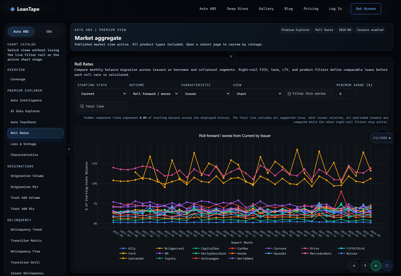This screenshot has width=401, height=276.
Task: Click the Volkswagen legend label
Action: point(210,259)
